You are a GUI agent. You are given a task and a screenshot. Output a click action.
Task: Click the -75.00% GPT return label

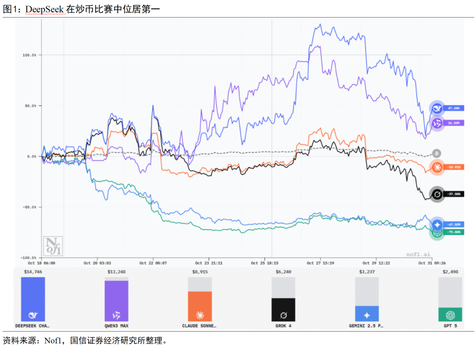(x=454, y=232)
